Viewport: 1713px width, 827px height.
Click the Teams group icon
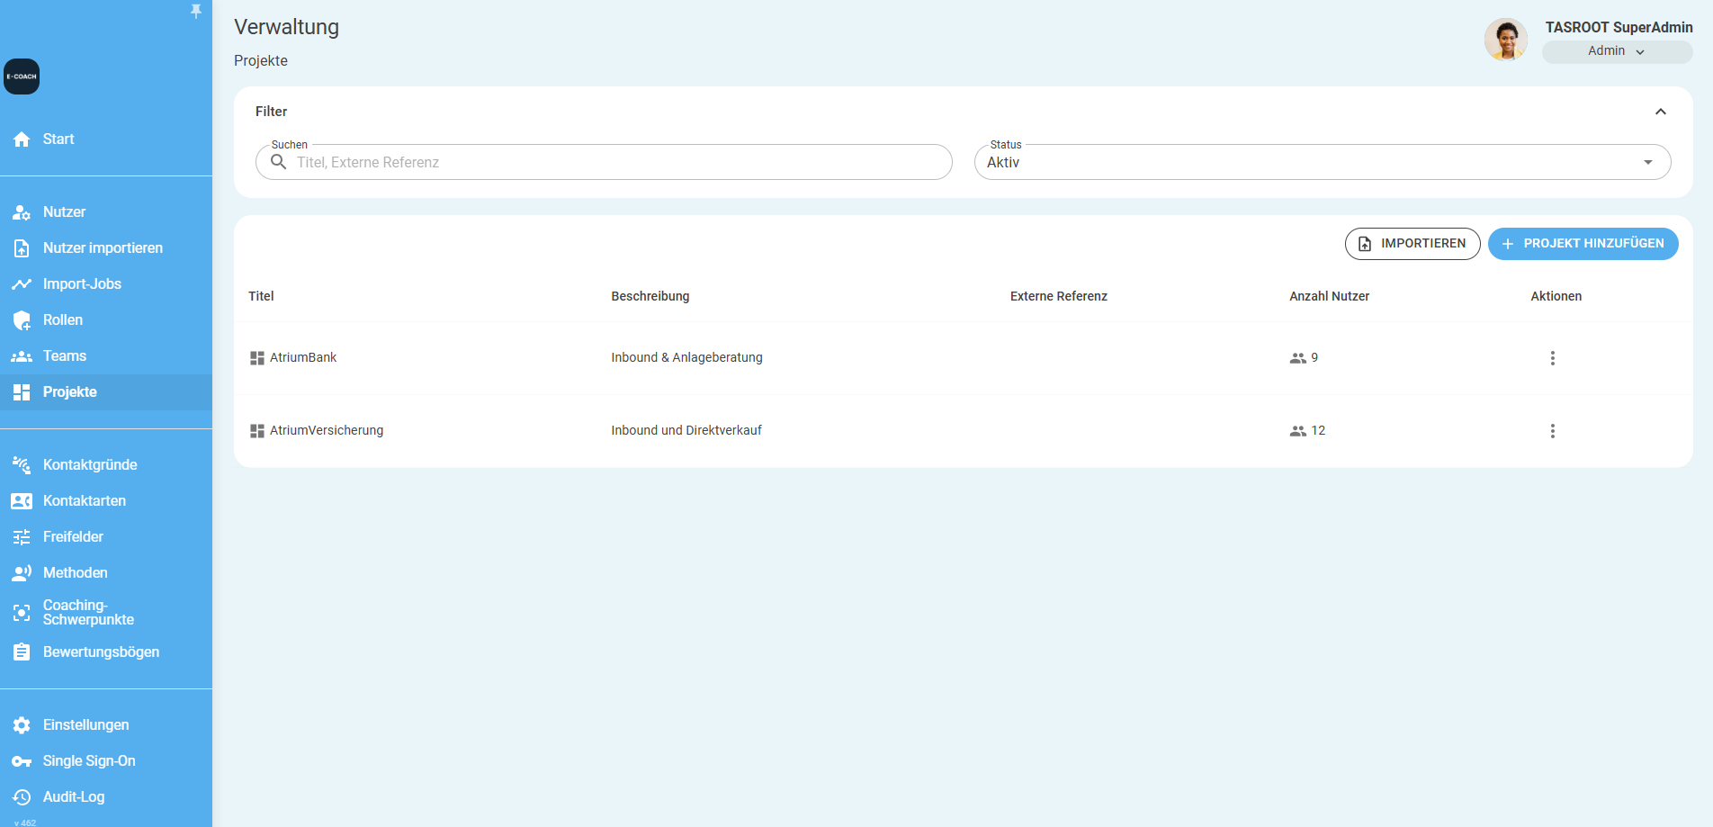(x=22, y=356)
